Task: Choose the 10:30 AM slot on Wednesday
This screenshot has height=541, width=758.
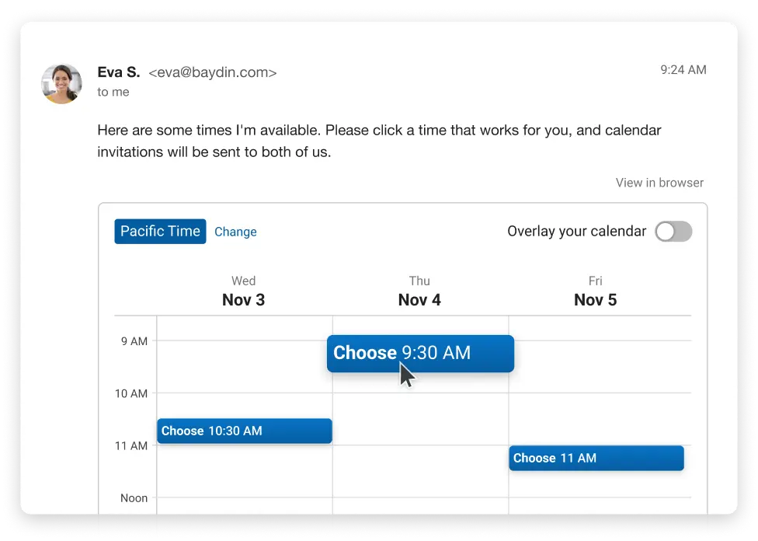Action: [x=244, y=431]
